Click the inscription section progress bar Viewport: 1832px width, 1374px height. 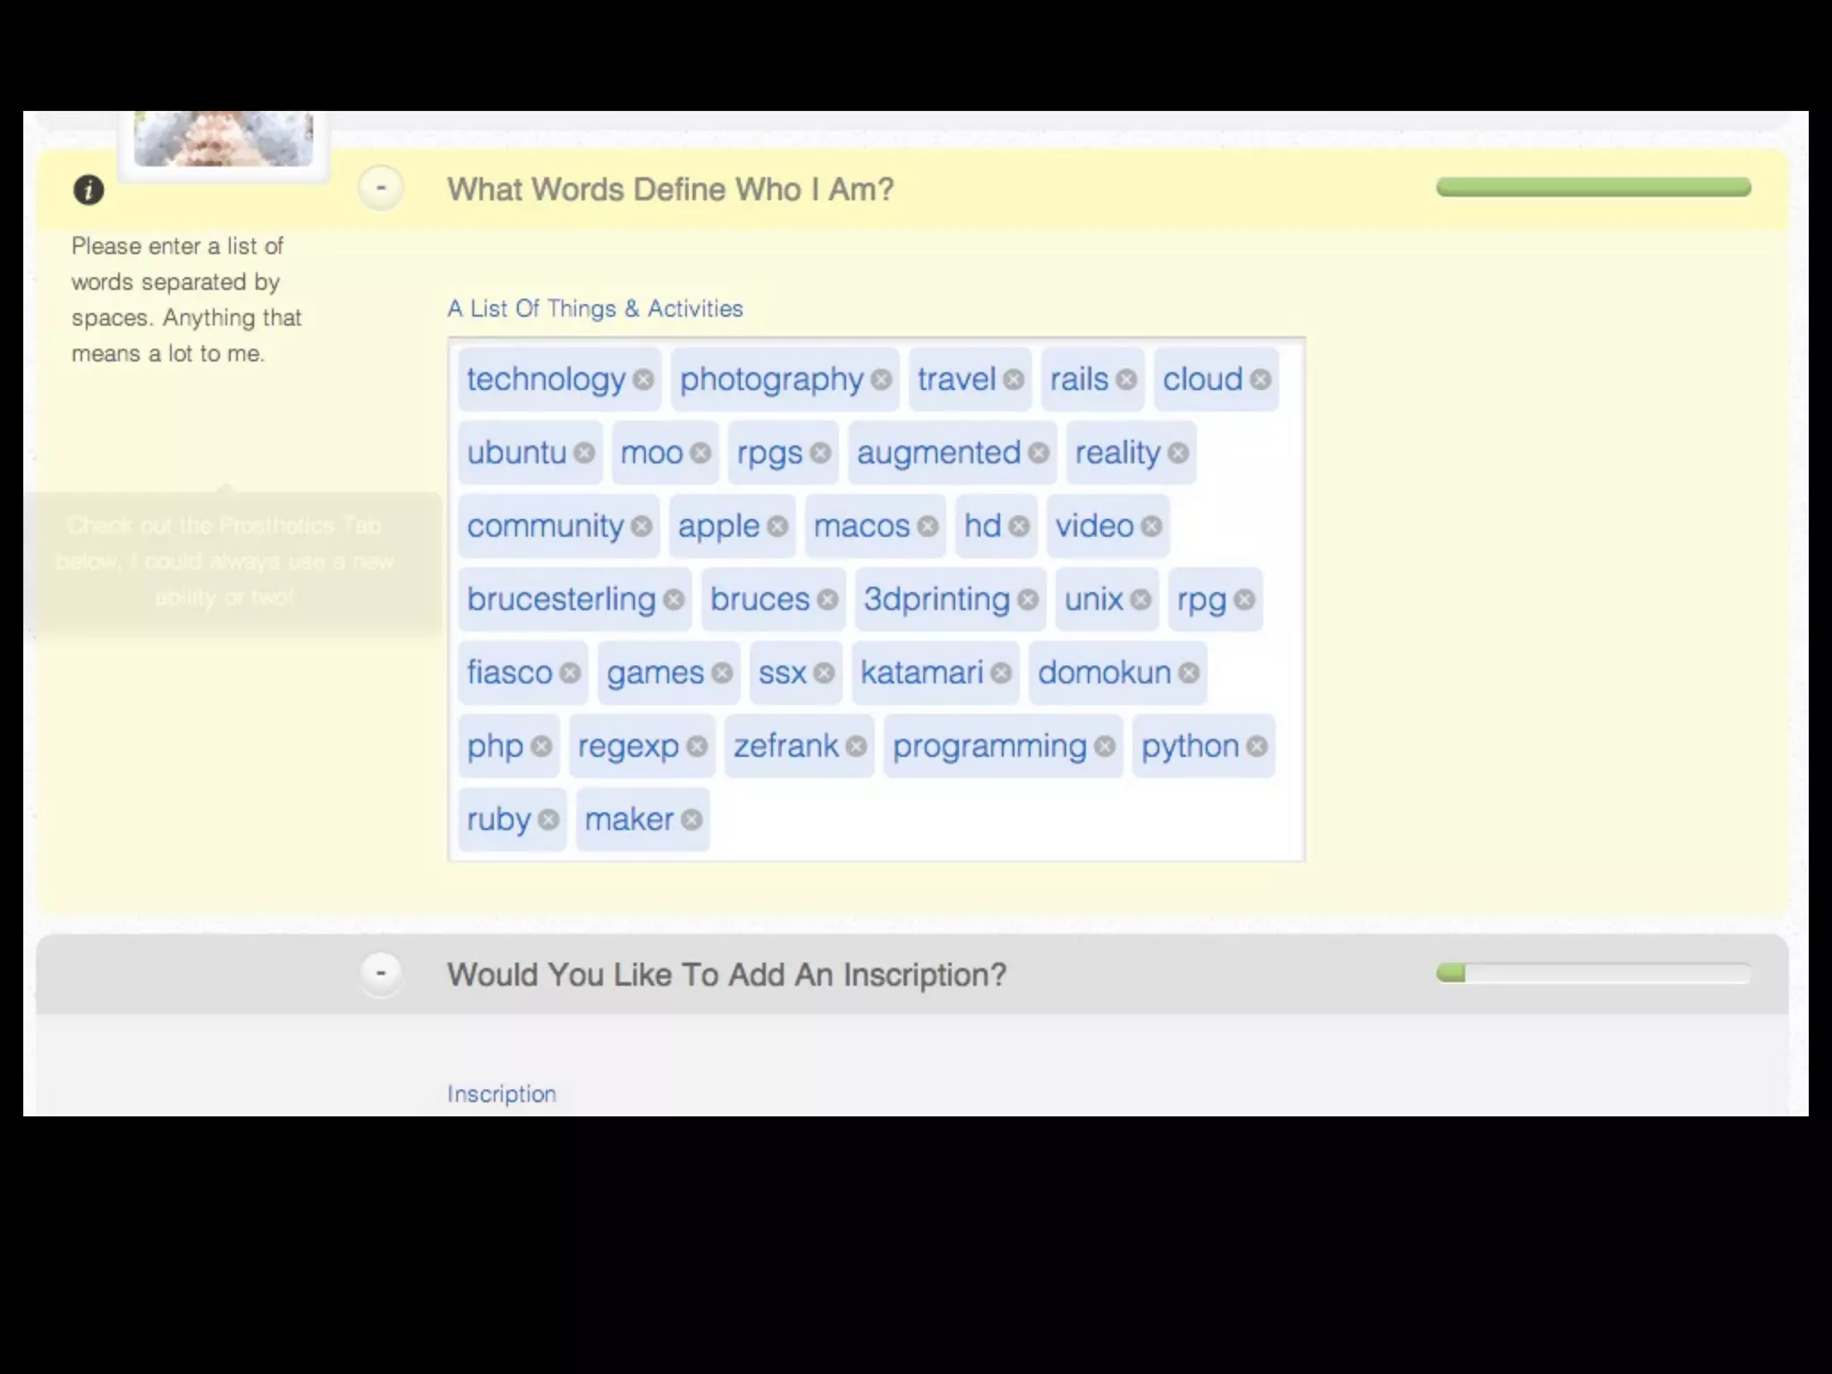click(x=1593, y=973)
